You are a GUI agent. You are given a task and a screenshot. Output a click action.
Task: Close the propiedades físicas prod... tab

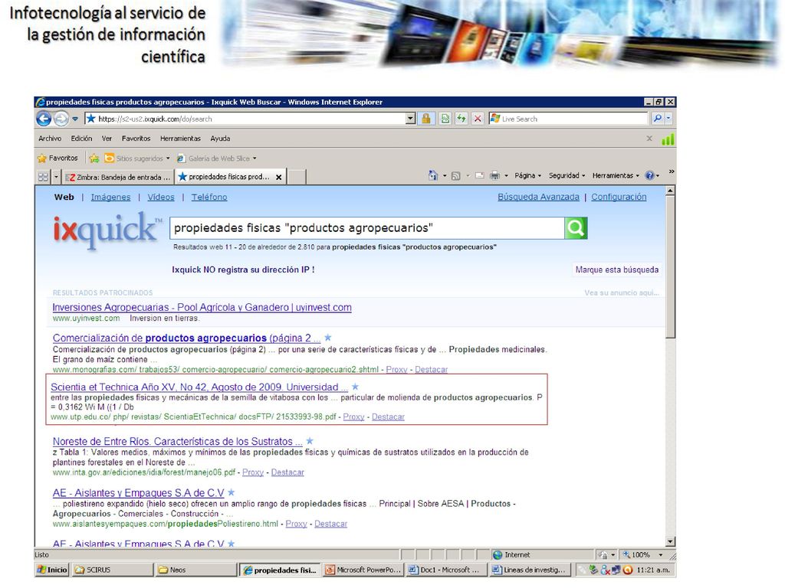pyautogui.click(x=278, y=177)
